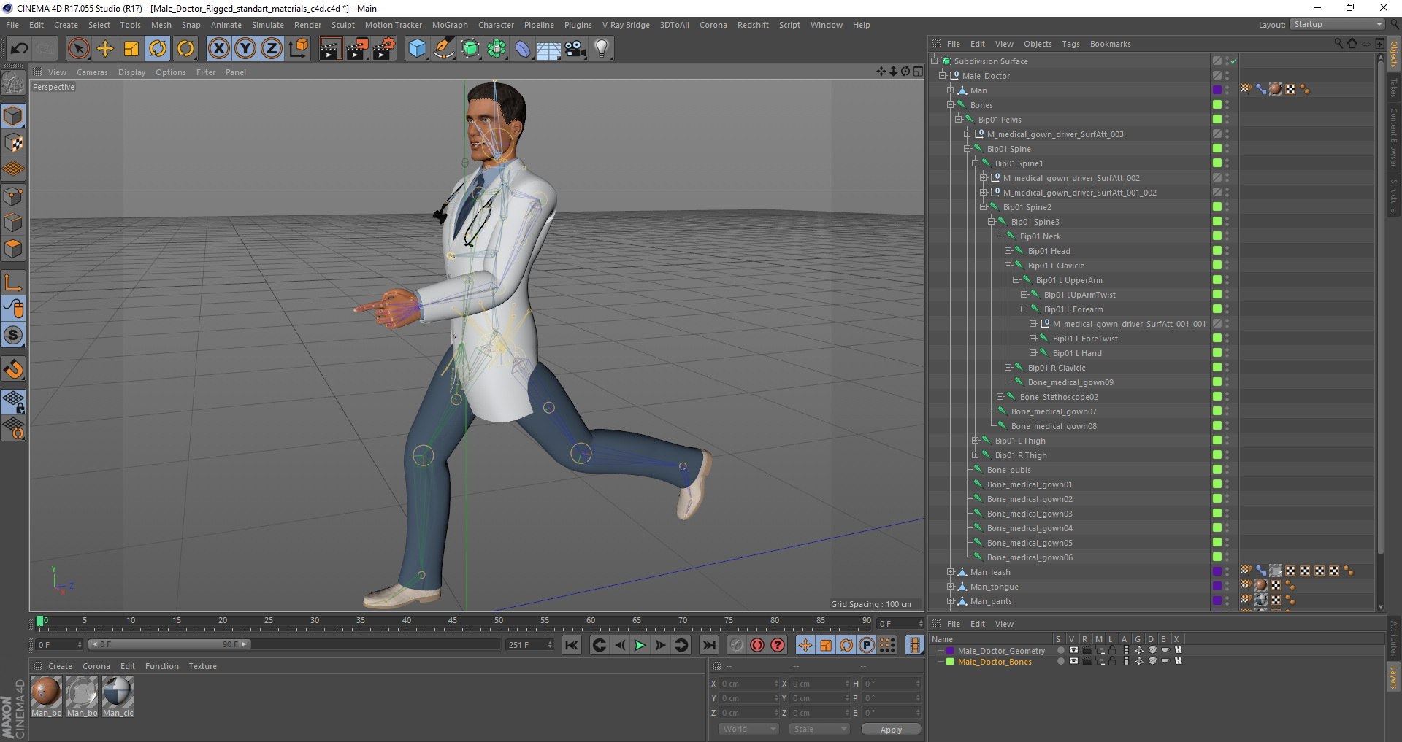Screen dimensions: 1402x742
Task: Toggle Male_Doctor_Geometry layer Solo dot
Action: point(1060,650)
